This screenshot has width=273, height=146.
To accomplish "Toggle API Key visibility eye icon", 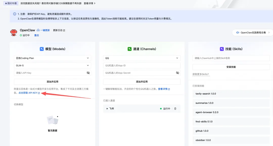I will (88, 73).
